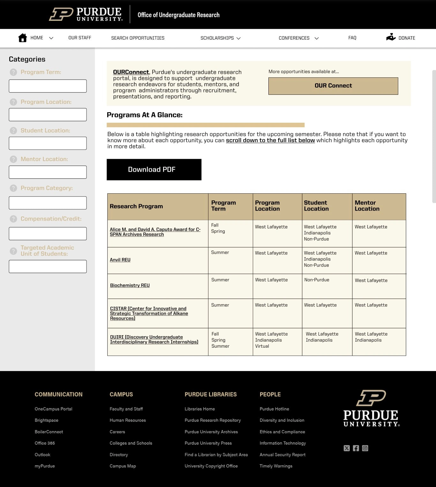Image resolution: width=436 pixels, height=487 pixels.
Task: Open the Program Category filter box
Action: pyautogui.click(x=48, y=203)
